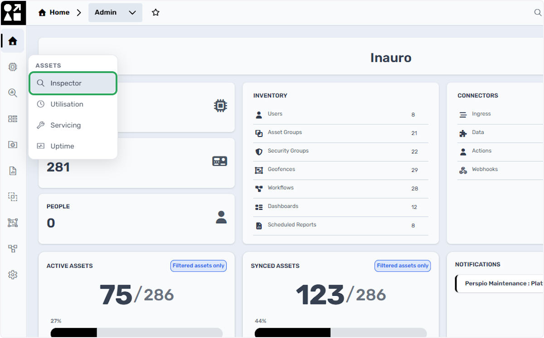Click the Workflows count 28
Image resolution: width=544 pixels, height=338 pixels.
pos(414,189)
